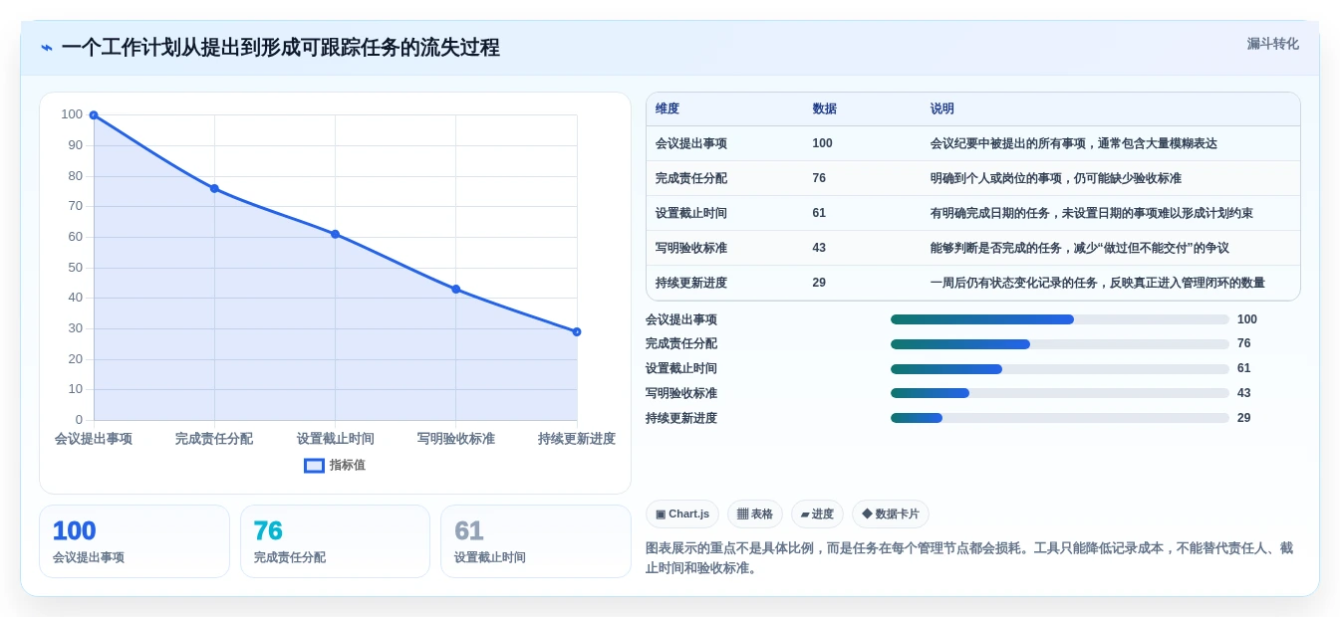Click the 进度 tag chip

click(817, 514)
